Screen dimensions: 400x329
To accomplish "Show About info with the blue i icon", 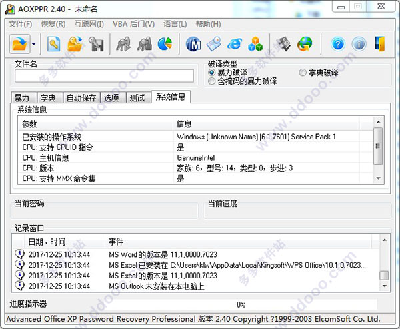I will point(359,44).
